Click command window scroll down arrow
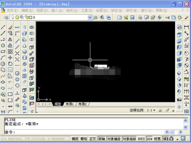Image resolution: width=192 pixels, height=143 pixels. [185, 127]
